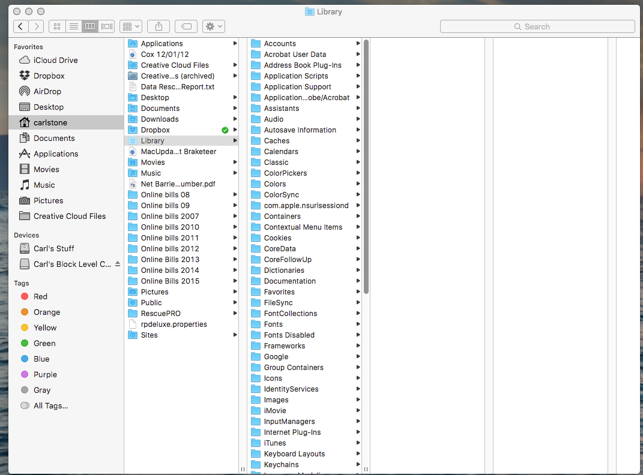Open the Action gear menu
643x475 pixels.
pyautogui.click(x=214, y=26)
